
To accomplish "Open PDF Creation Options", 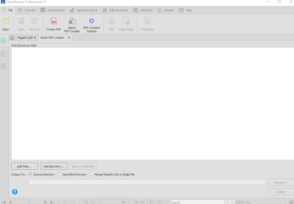I will pyautogui.click(x=91, y=25).
